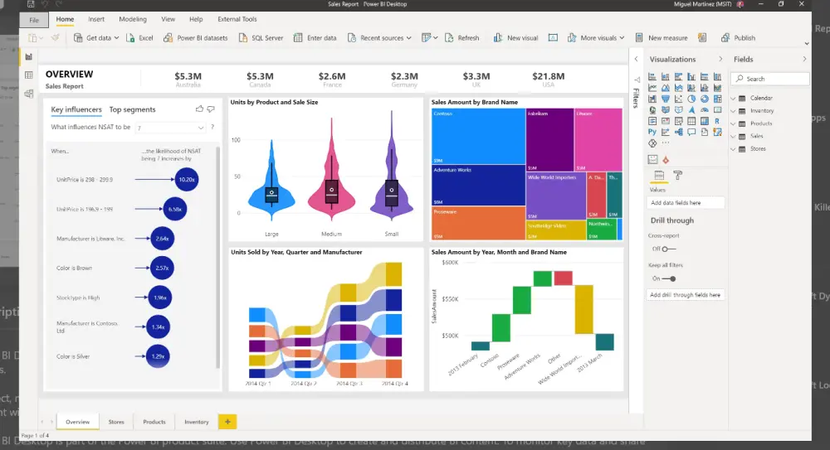The image size is (830, 450).
Task: Click the Publish button
Action: coord(738,37)
